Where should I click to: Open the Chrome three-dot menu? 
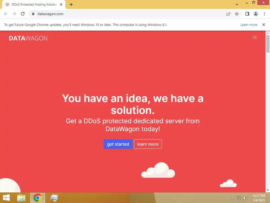pos(264,14)
